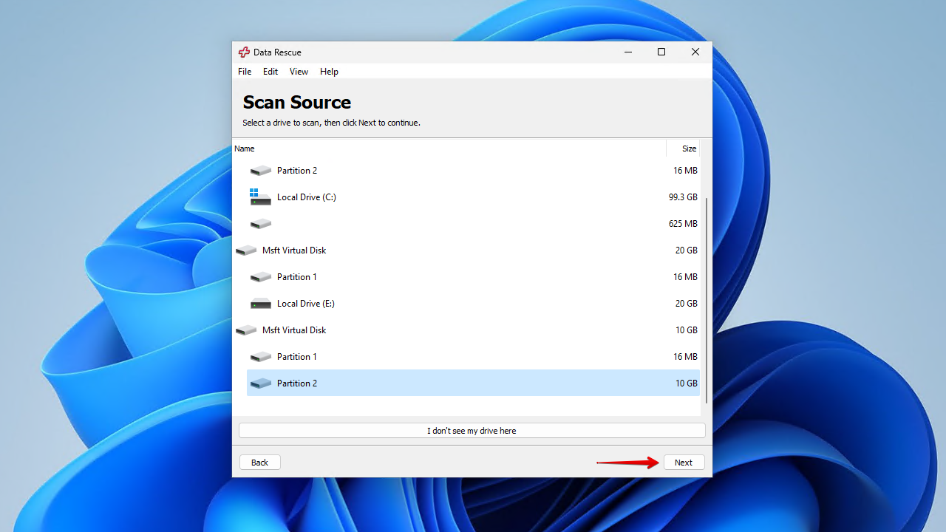Select Partition 1 under the 20 GB disk
The width and height of the screenshot is (946, 532).
(473, 277)
